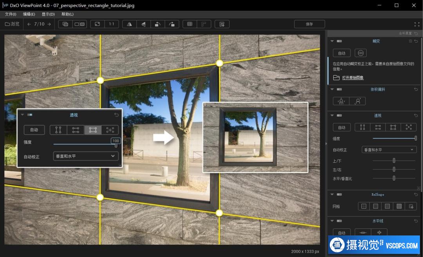Screen dimensions: 423x257
Task: Toggle the 水平线 switch
Action: [x=339, y=221]
